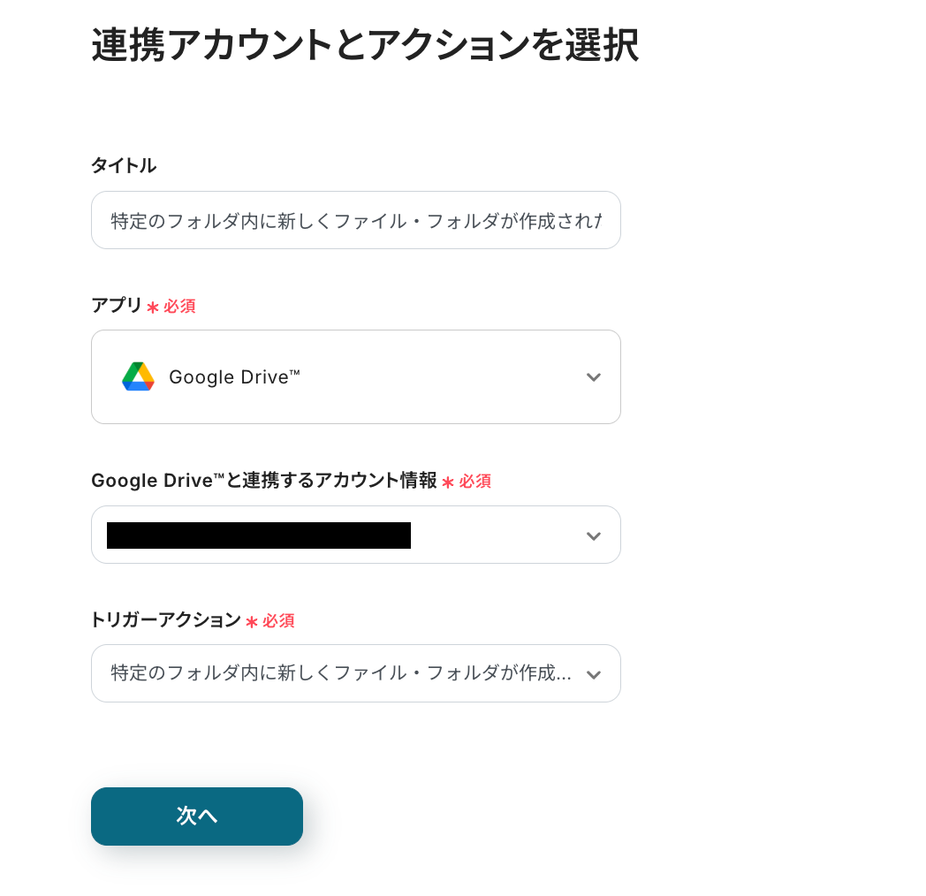Viewport: 926px width, 896px height.
Task: Click the Google Drive logo icon
Action: click(x=138, y=377)
